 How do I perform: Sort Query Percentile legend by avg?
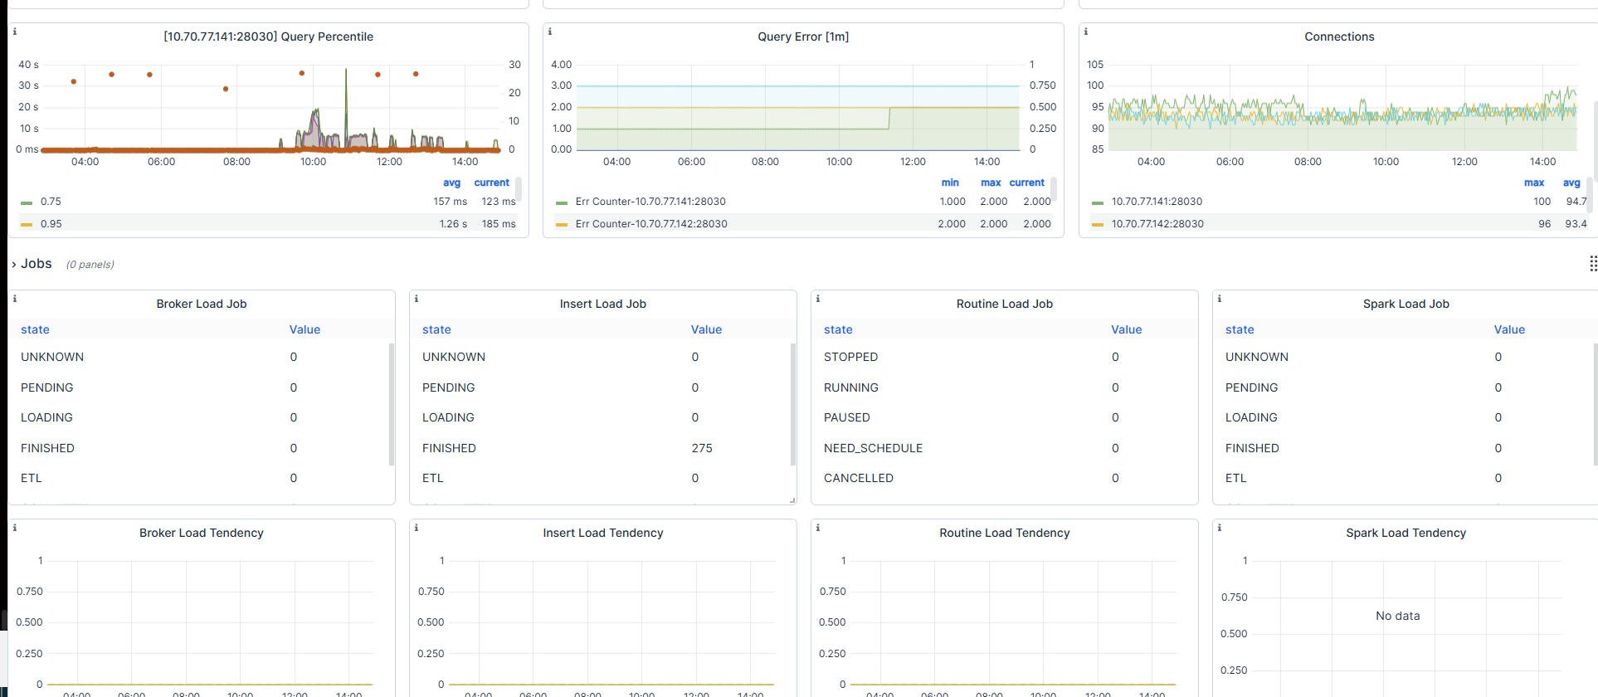tap(451, 183)
